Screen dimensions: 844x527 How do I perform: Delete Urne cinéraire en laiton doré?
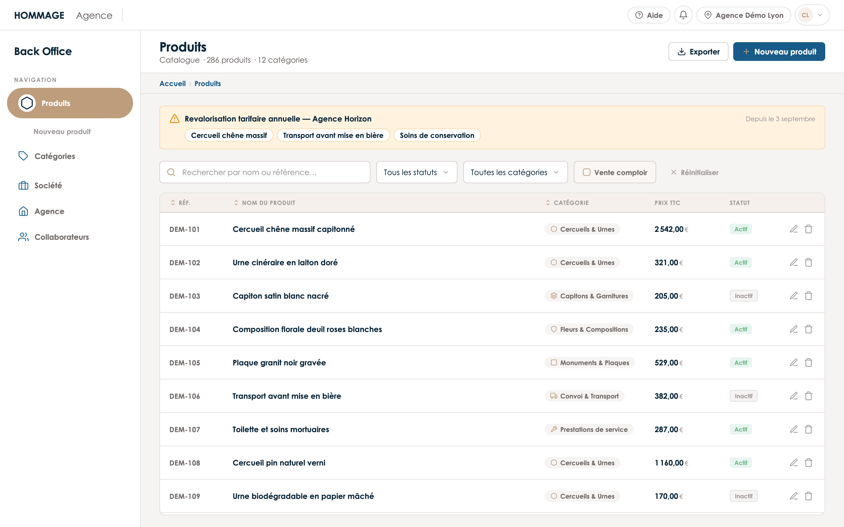click(809, 262)
